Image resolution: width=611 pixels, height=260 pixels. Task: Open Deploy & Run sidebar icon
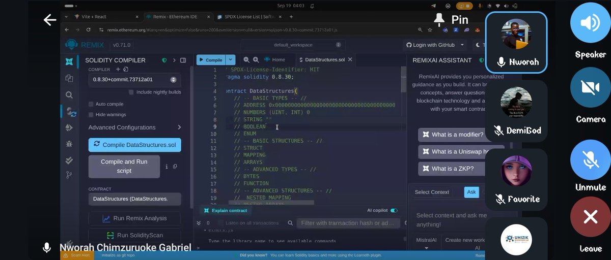click(69, 127)
